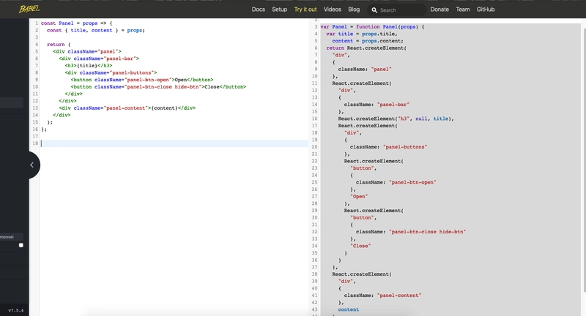Click the "Open" string in output
586x316 pixels.
(x=359, y=197)
